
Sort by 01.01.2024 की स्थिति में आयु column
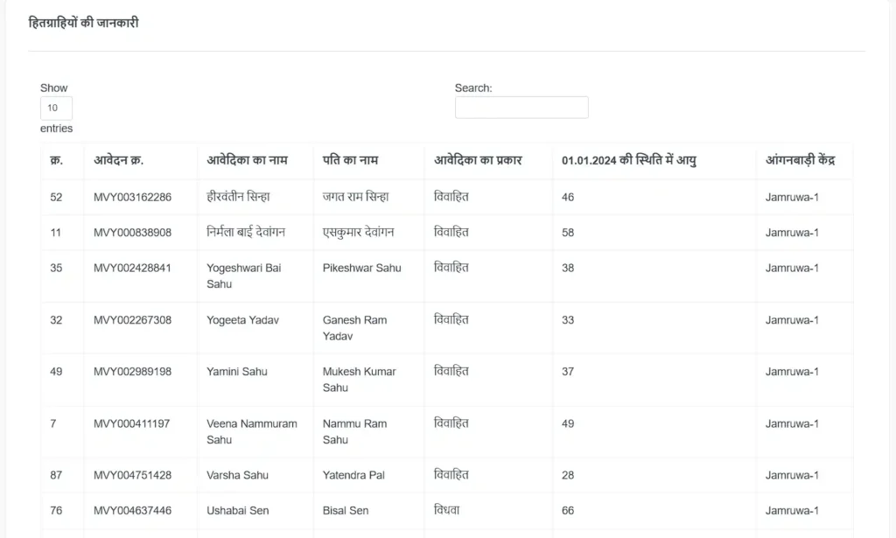(x=629, y=160)
